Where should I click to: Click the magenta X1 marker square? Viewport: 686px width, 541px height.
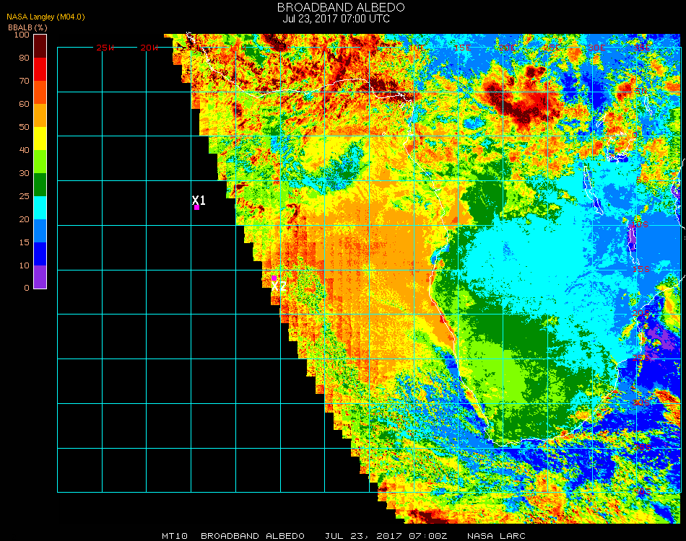pyautogui.click(x=197, y=208)
